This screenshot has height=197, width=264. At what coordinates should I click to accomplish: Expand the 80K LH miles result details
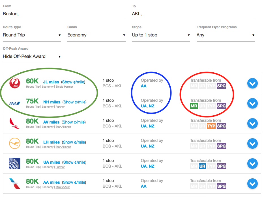(252, 144)
